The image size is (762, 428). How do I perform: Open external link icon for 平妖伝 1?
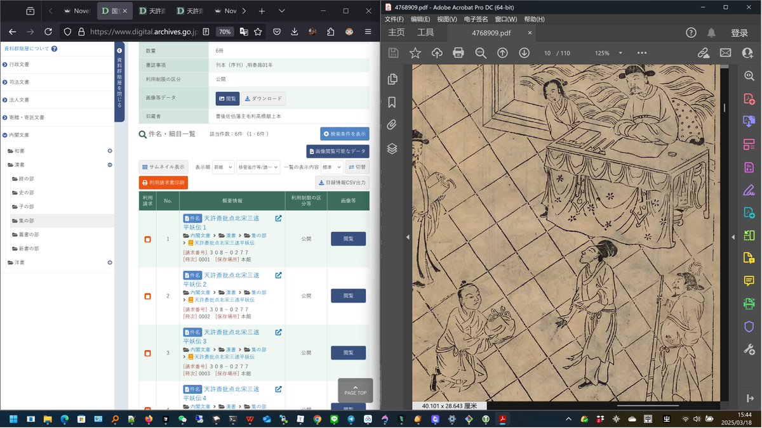tap(278, 219)
